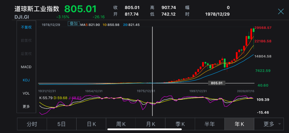Tap the 叠加 overlay button
Image resolution: width=289 pixels, height=133 pixels.
pos(74,24)
